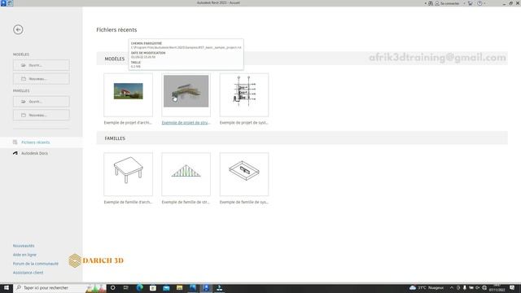This screenshot has height=293, width=521.
Task: Click the Autodesk Docs logo icon
Action: 15,153
